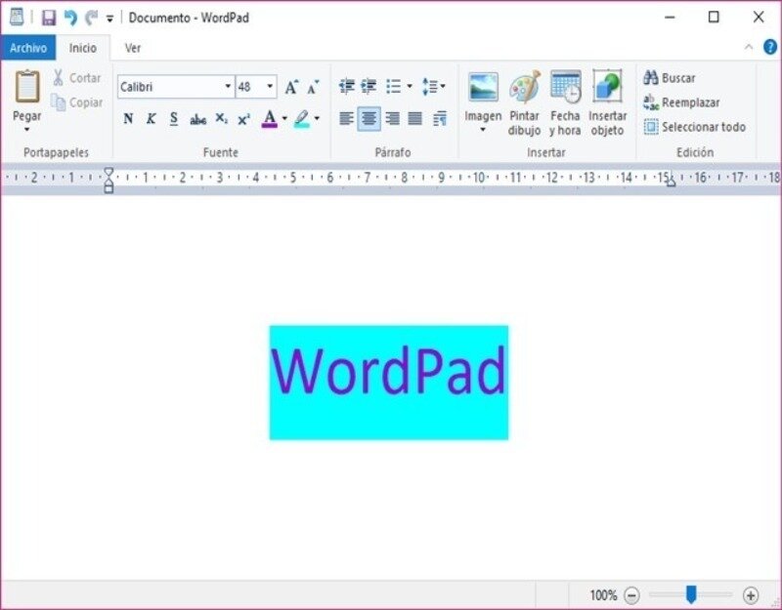Open the highlight color dropdown arrow
Screen dimensions: 782x610
pyautogui.click(x=317, y=118)
